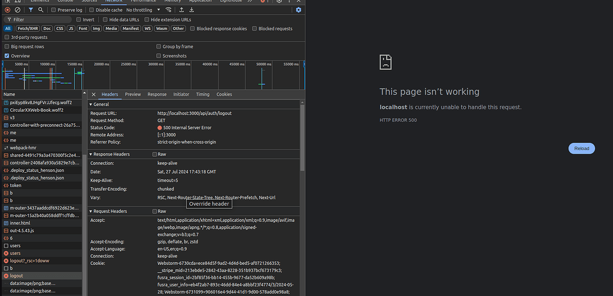Filter requests by Fetch/XHR type
The width and height of the screenshot is (613, 296).
(x=27, y=28)
